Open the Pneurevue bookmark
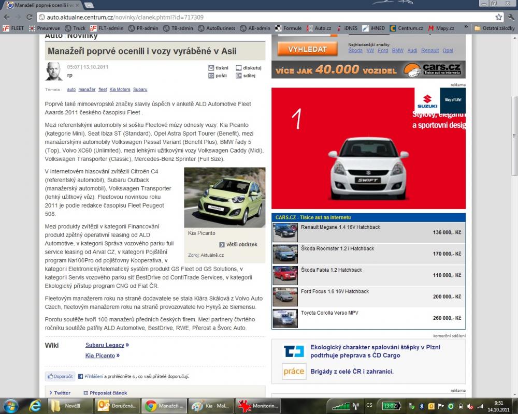This screenshot has height=414, width=518. (x=45, y=28)
